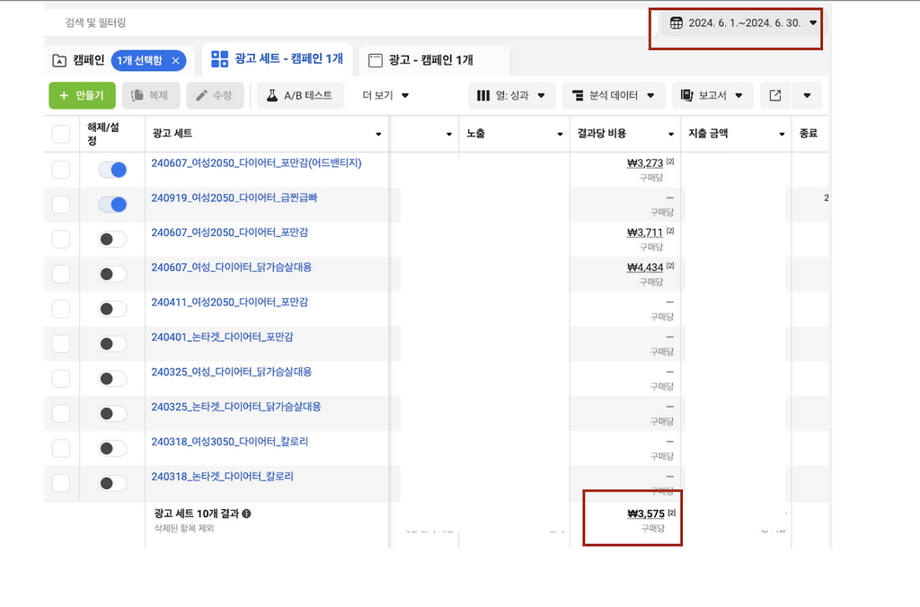
Task: Click the ad window icon beside 광고
Action: 375,60
